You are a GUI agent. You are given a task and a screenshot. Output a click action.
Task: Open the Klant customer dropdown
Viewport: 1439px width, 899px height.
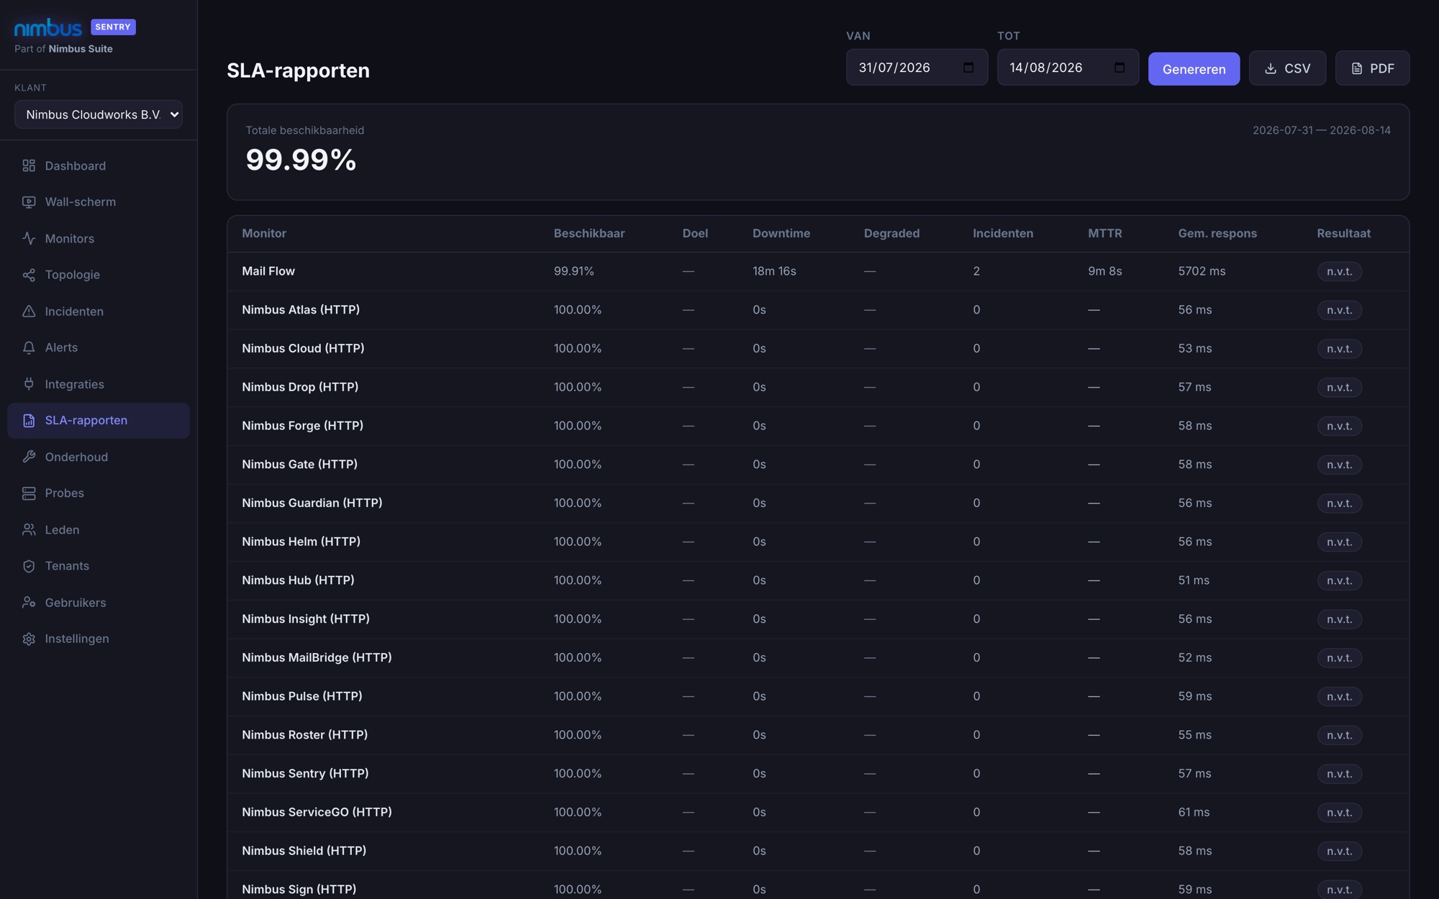coord(99,114)
